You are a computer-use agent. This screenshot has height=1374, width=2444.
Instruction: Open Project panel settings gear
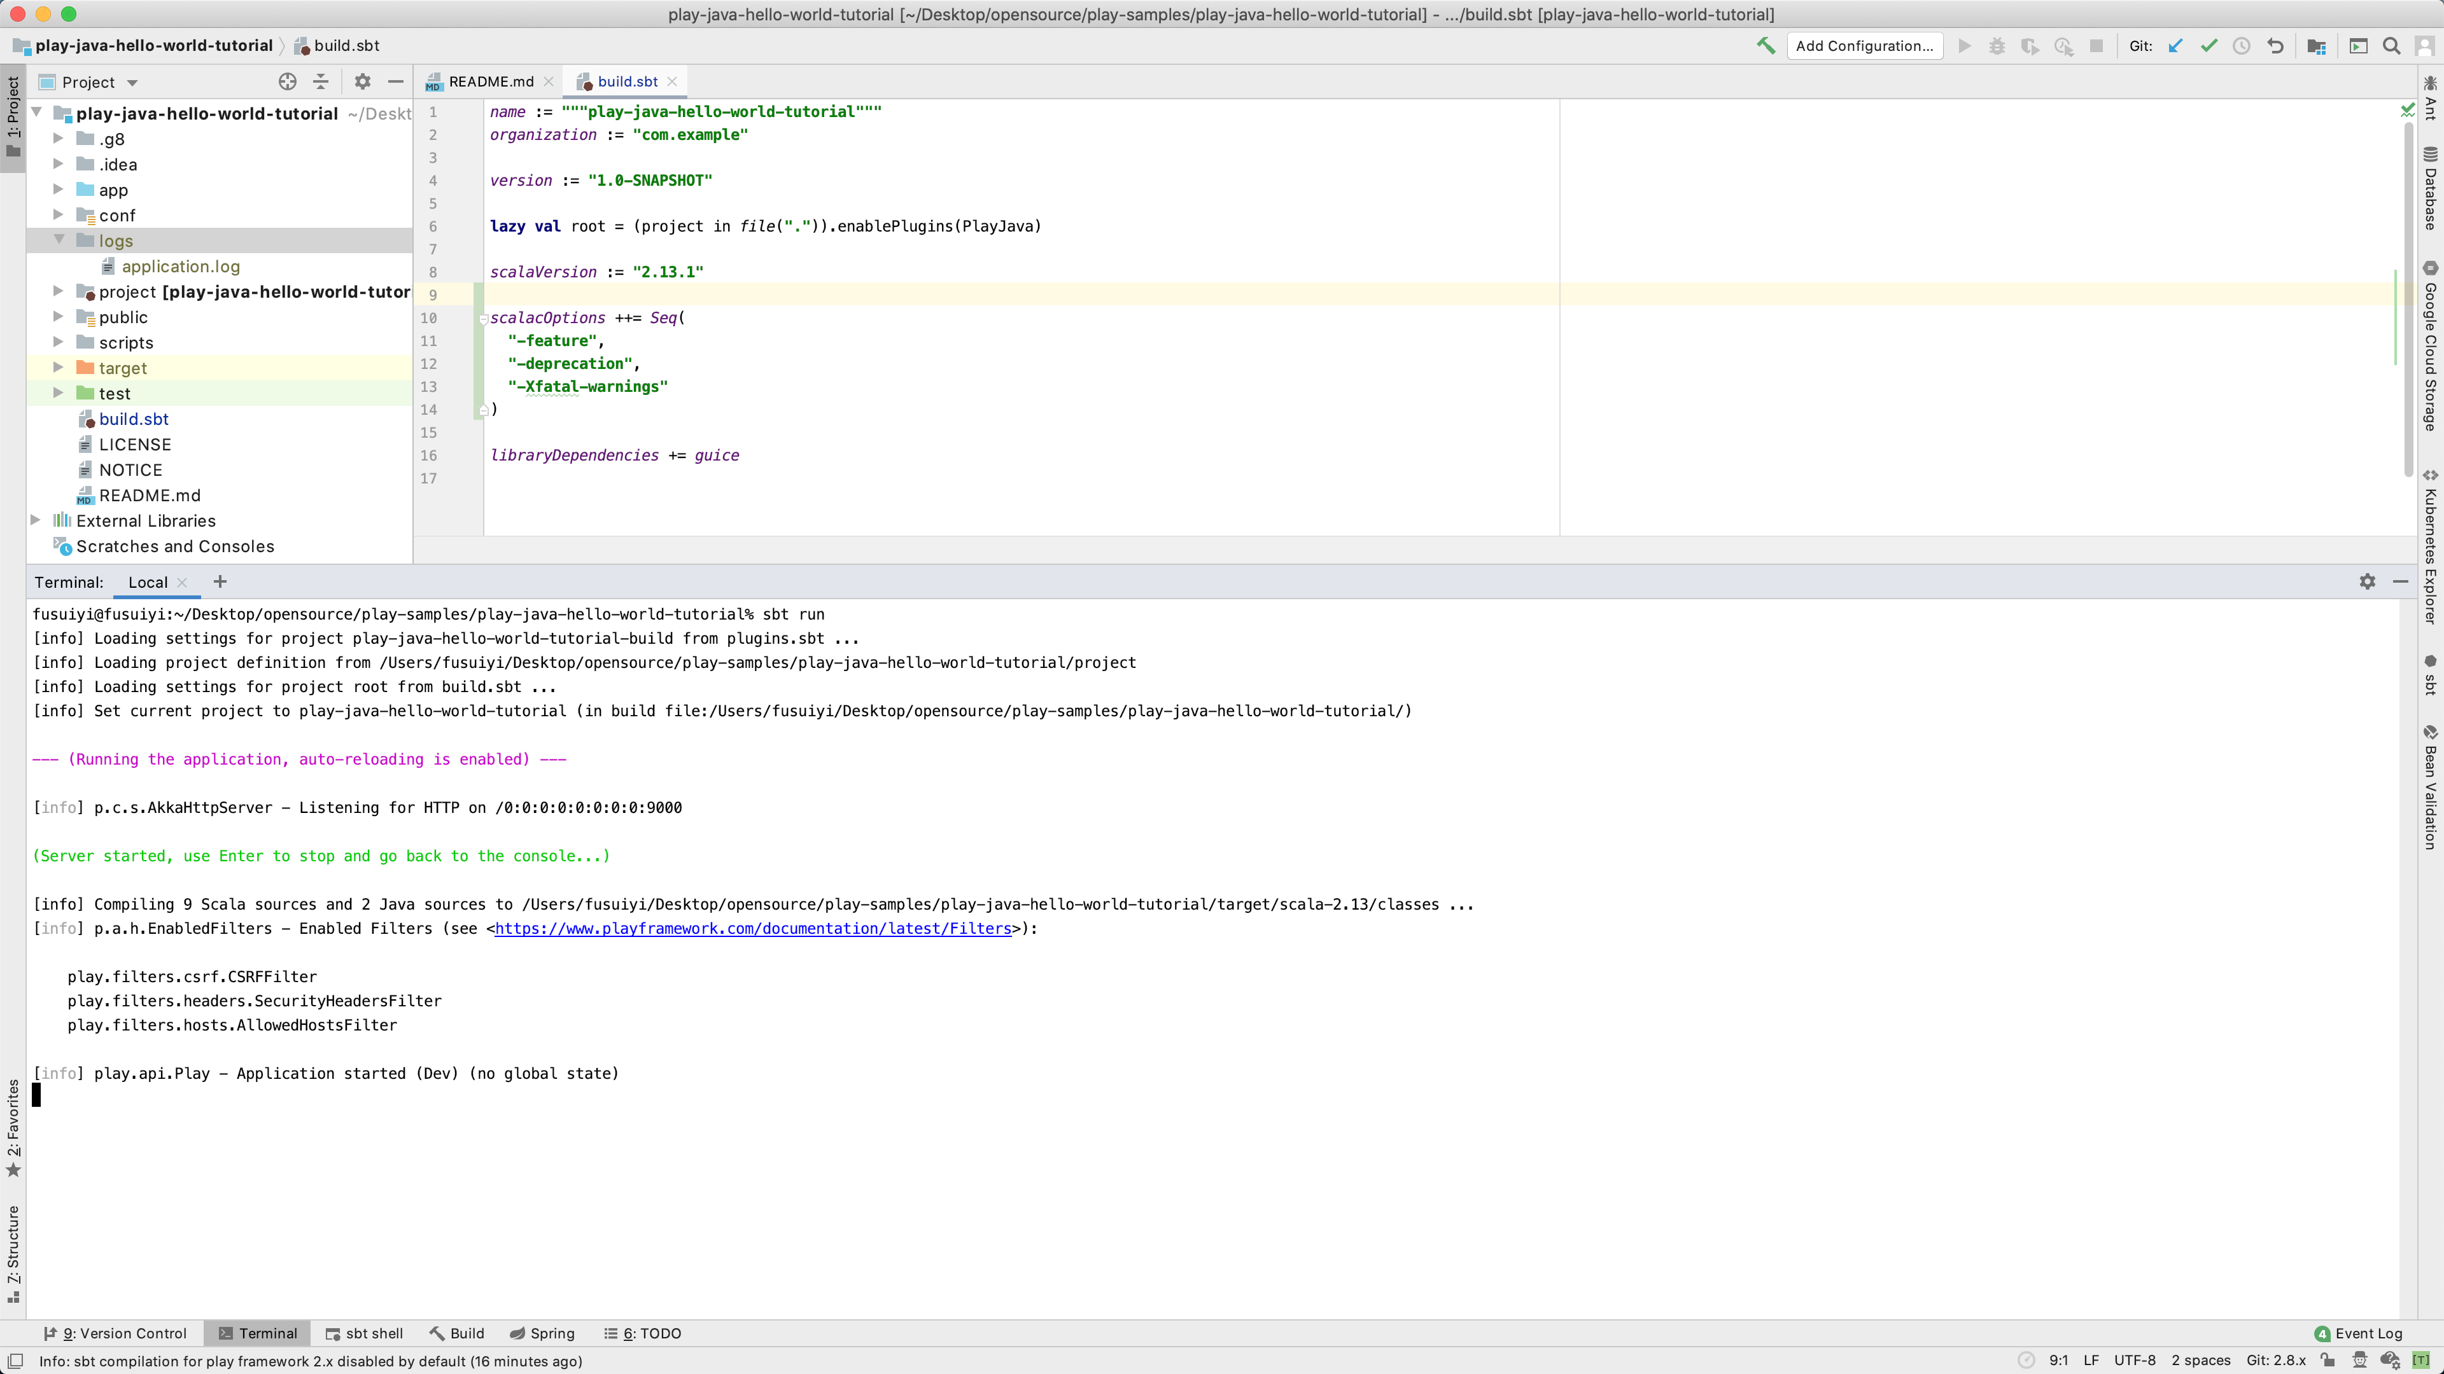click(x=362, y=81)
